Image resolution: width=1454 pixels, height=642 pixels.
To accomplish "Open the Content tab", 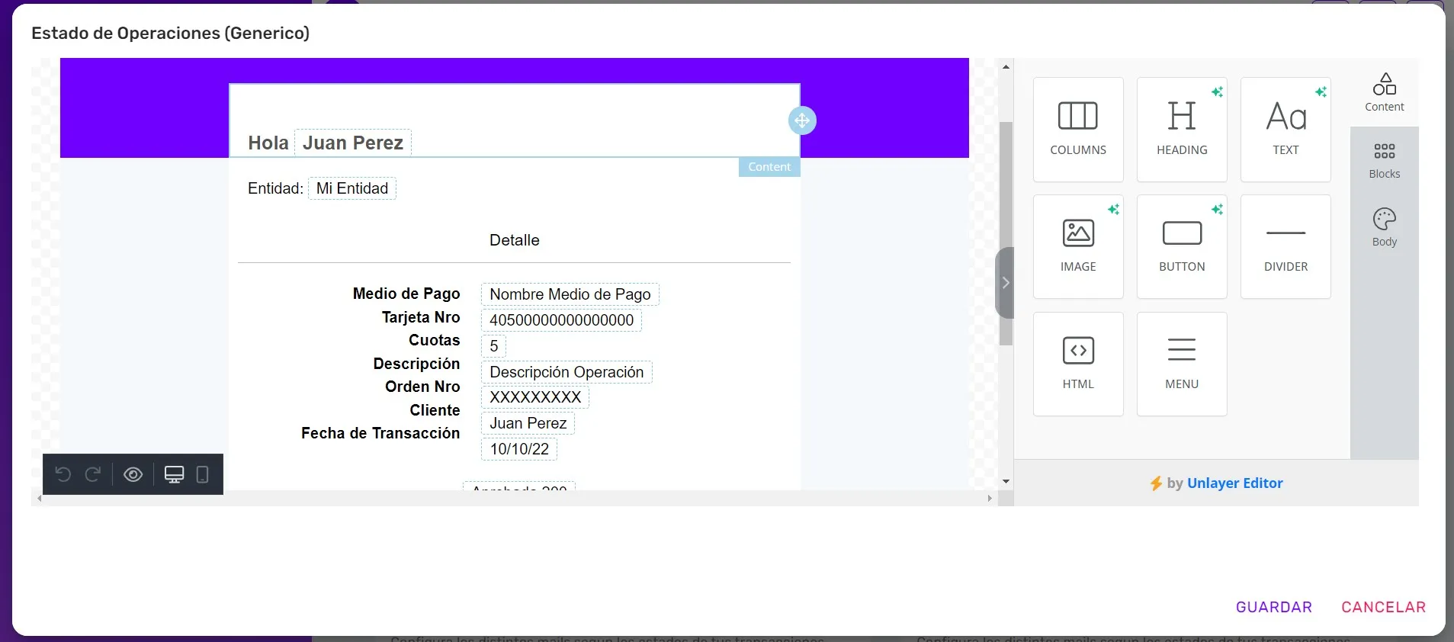I will click(x=1385, y=92).
